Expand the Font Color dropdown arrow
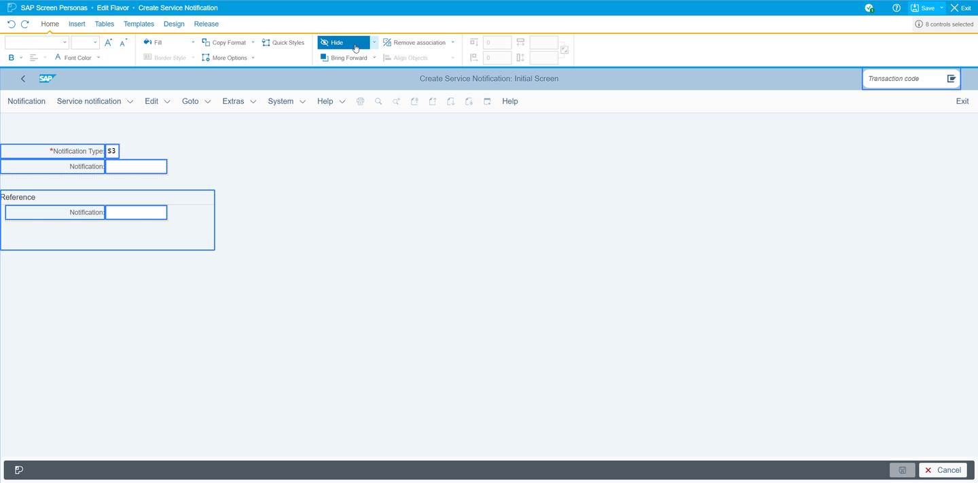The image size is (978, 483). tap(99, 58)
